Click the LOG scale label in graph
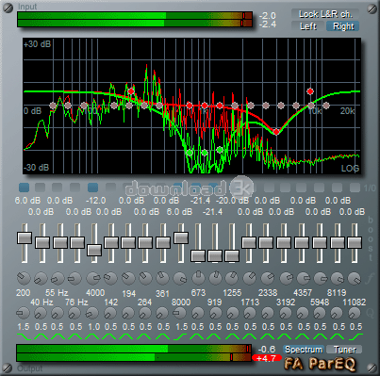Viewport: 380px width, 376px height. [350, 169]
